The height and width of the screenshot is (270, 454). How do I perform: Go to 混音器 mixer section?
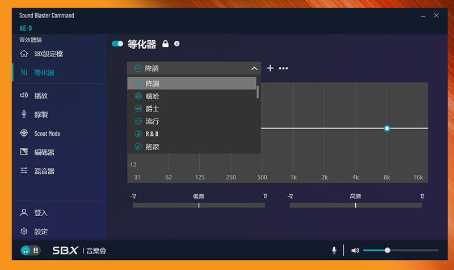pos(44,171)
